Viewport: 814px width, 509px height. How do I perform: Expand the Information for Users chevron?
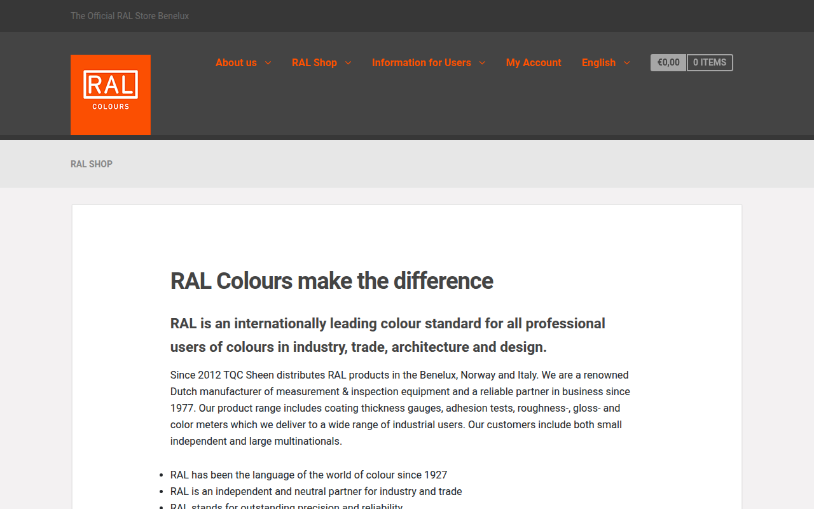482,62
